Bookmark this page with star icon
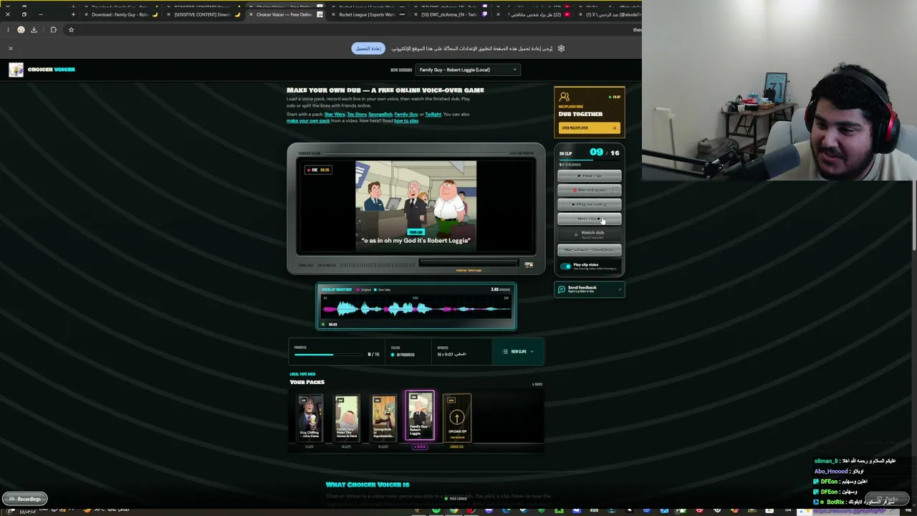The height and width of the screenshot is (516, 917). click(71, 29)
